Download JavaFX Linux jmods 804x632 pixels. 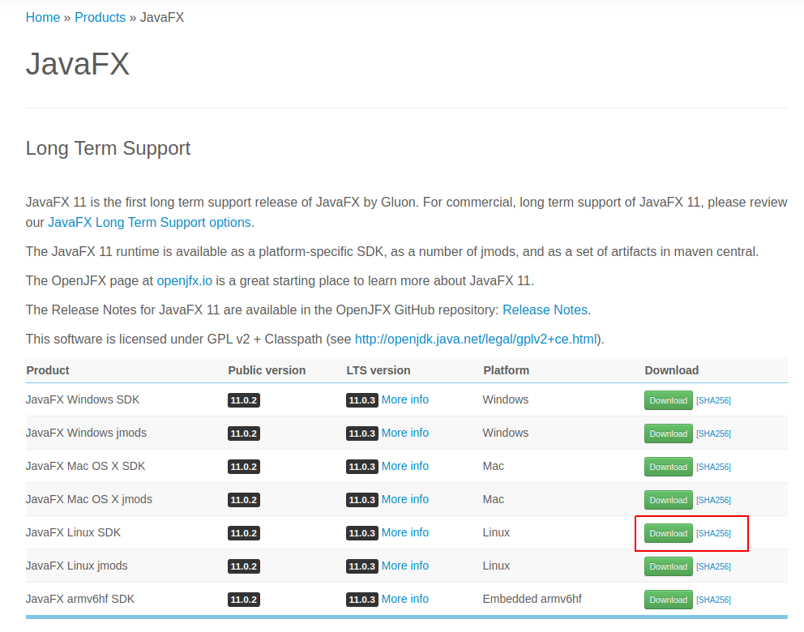[668, 567]
